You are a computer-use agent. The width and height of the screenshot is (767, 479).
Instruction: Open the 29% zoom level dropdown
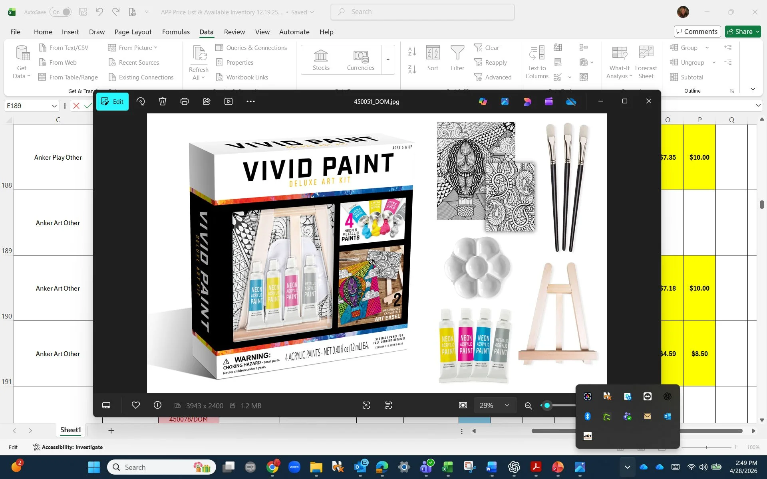(495, 405)
